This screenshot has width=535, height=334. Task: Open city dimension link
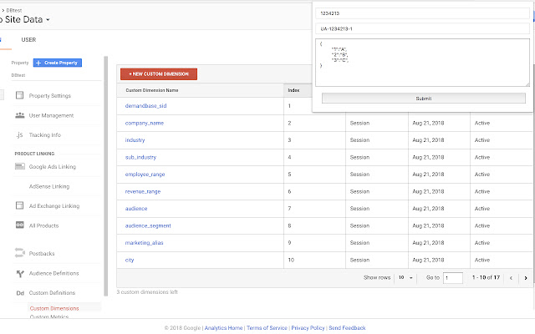point(130,260)
